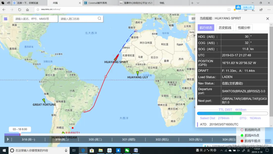Switch to the 导航 browser tab
273x154 pixels.
click(171, 3)
